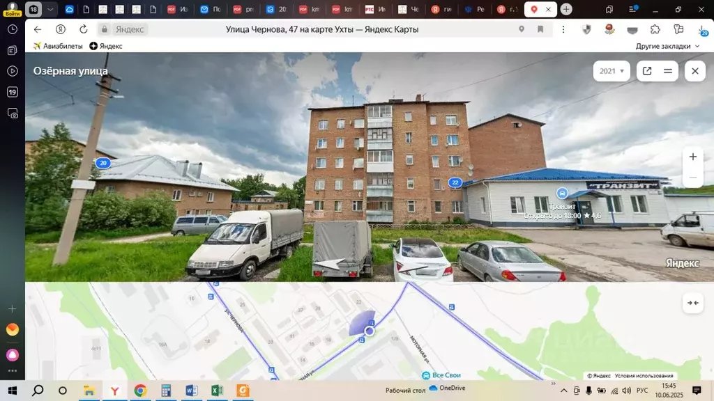
Task: Add a sidebar app with plus
Action: [13, 309]
